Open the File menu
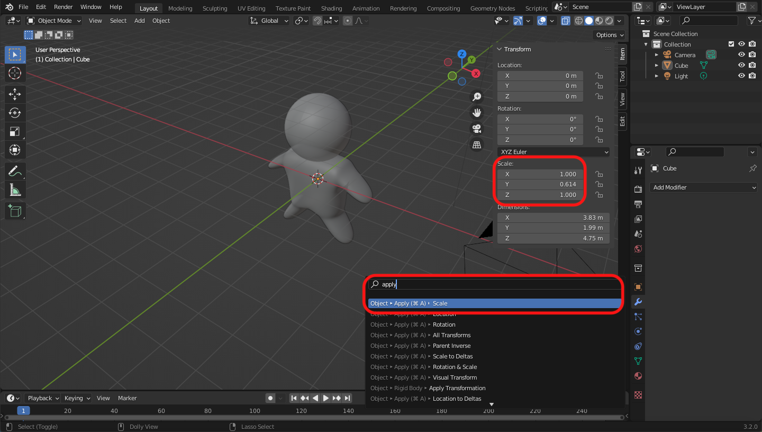The height and width of the screenshot is (432, 762). click(23, 7)
